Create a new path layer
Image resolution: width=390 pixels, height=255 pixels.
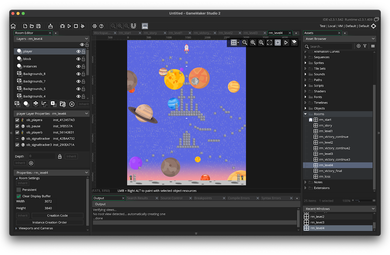point(44,104)
